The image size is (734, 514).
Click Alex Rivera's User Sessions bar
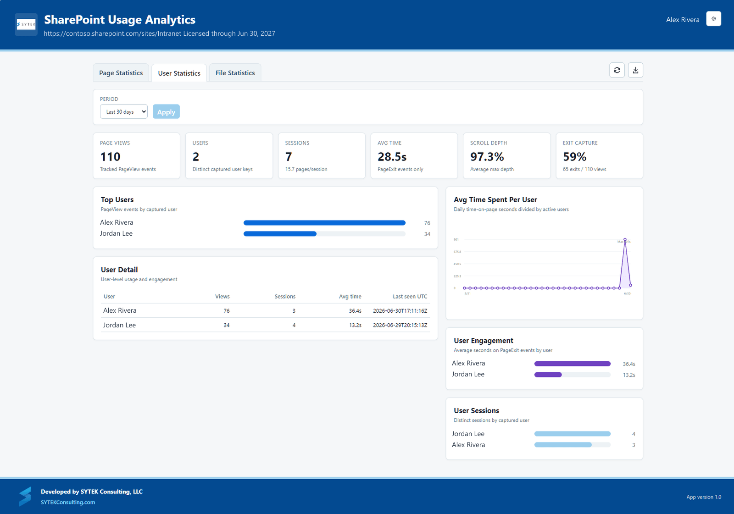(573, 445)
